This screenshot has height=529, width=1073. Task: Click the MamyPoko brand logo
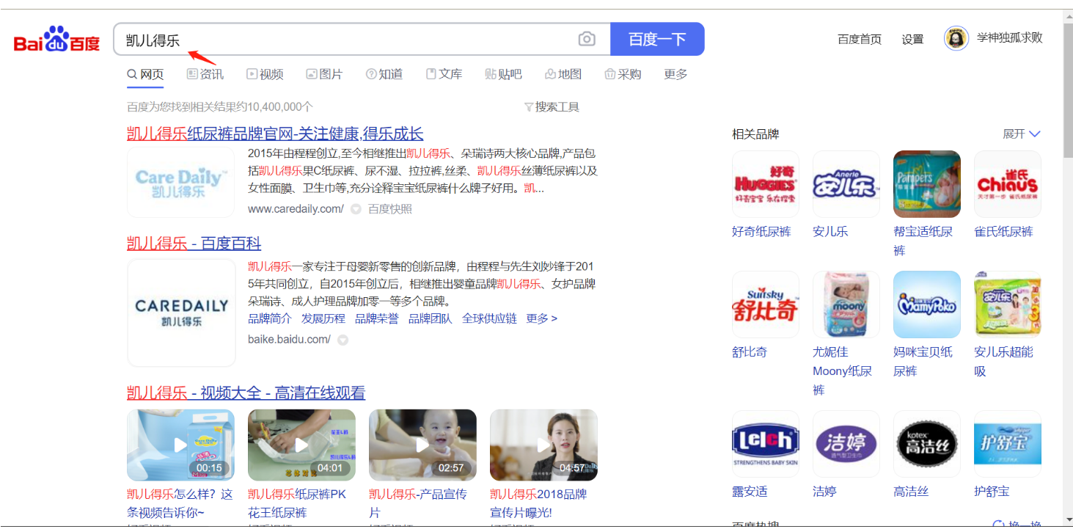[x=927, y=304]
